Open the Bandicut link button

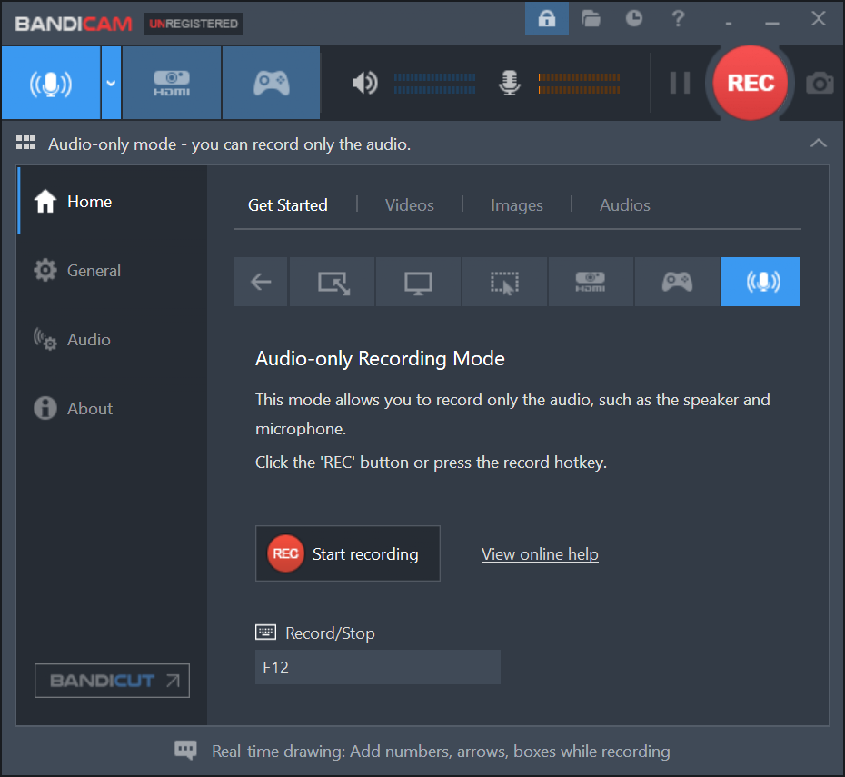[x=112, y=681]
